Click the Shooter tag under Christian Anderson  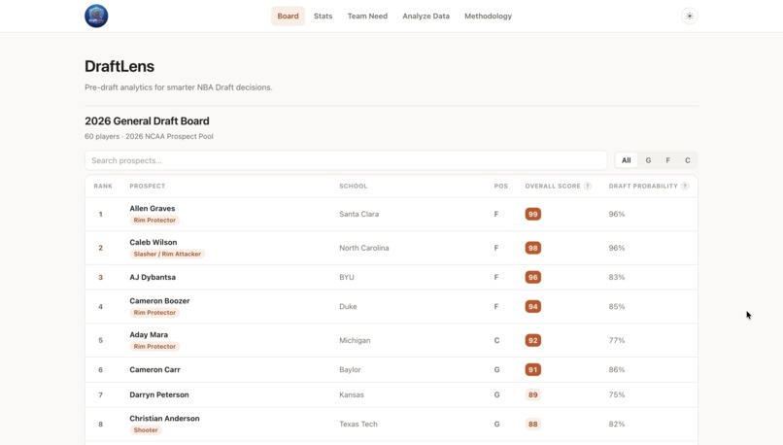coord(146,430)
